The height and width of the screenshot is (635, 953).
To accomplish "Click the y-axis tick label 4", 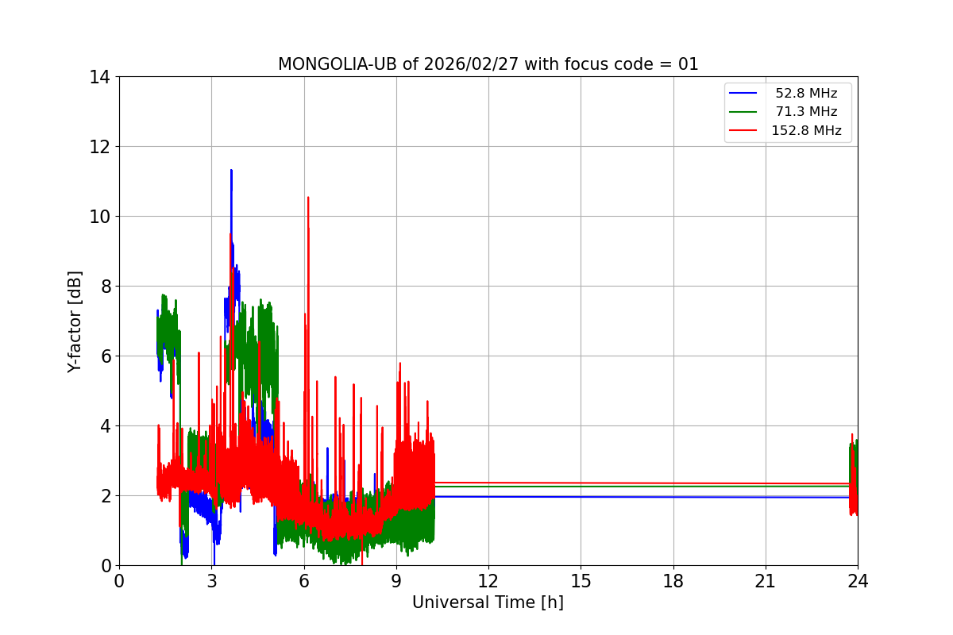I will point(105,426).
